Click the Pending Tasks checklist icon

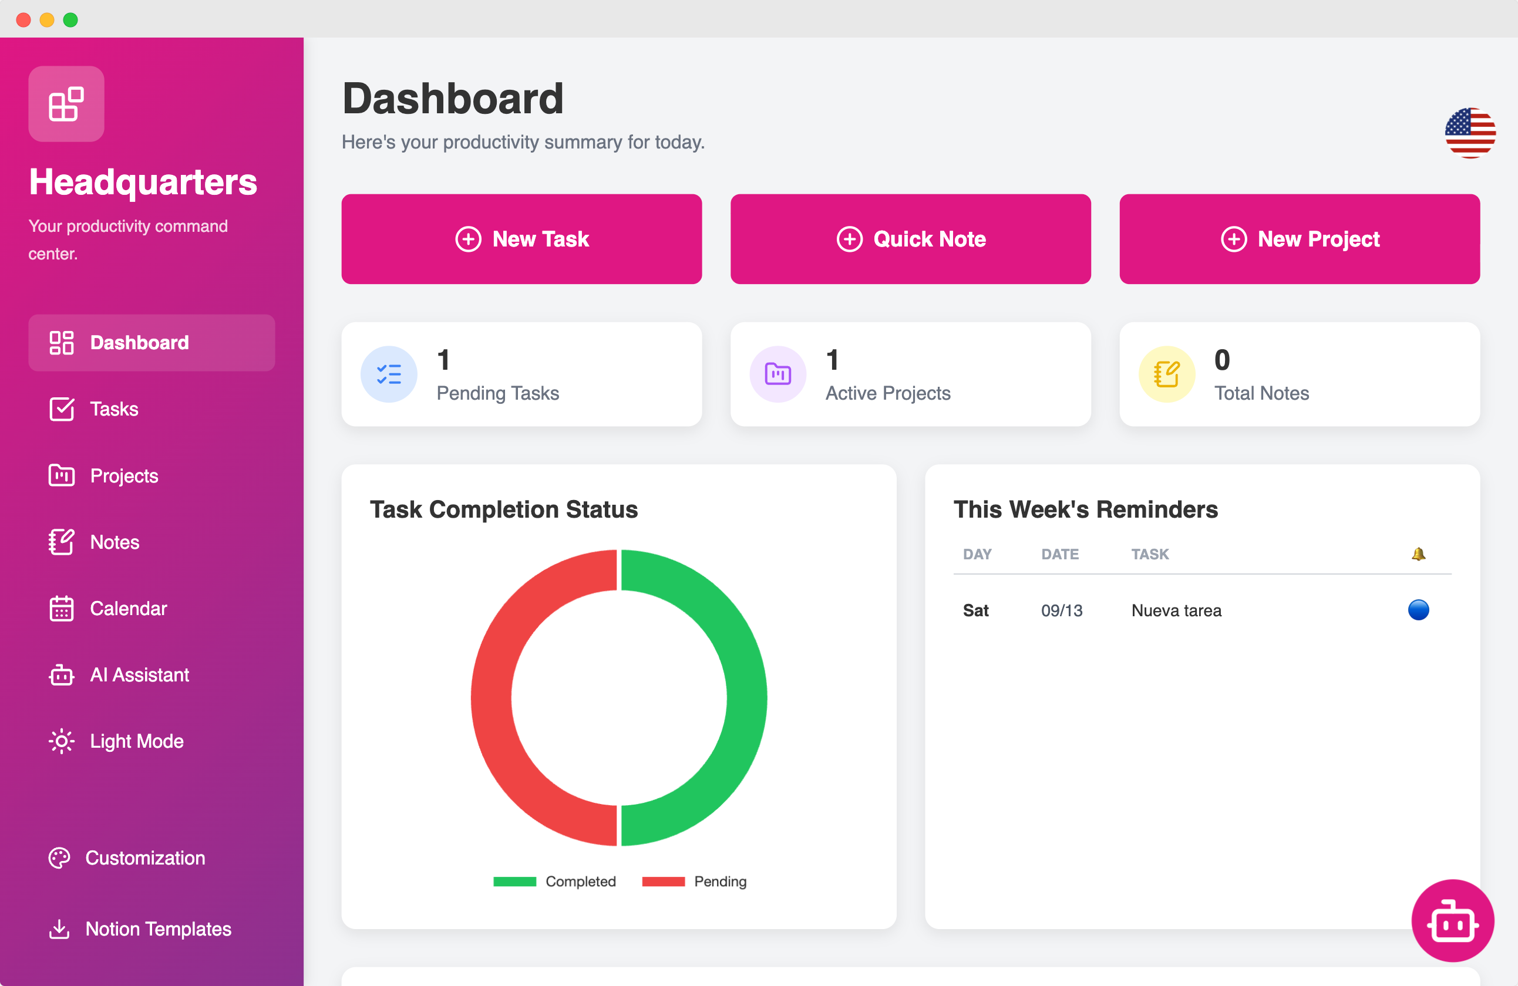[388, 374]
